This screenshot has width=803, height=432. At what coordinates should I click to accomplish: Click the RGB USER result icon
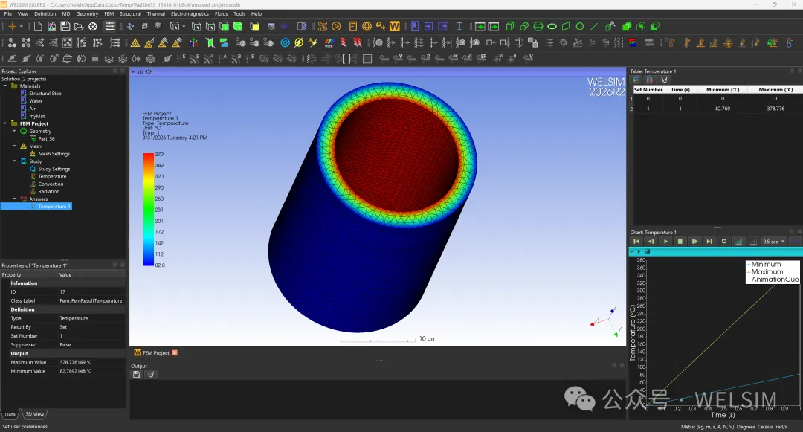[329, 42]
